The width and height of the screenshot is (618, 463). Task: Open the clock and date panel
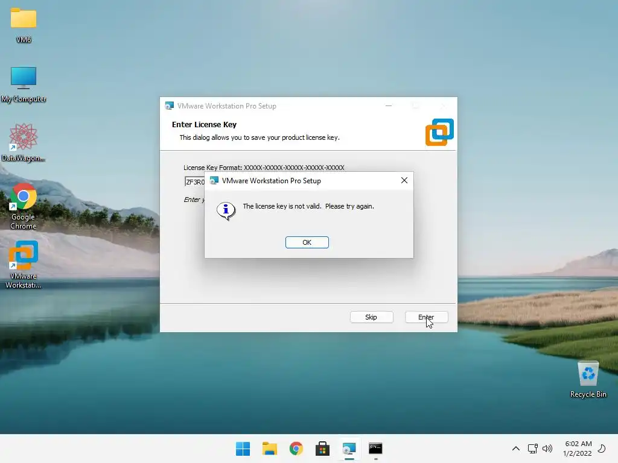pyautogui.click(x=578, y=449)
